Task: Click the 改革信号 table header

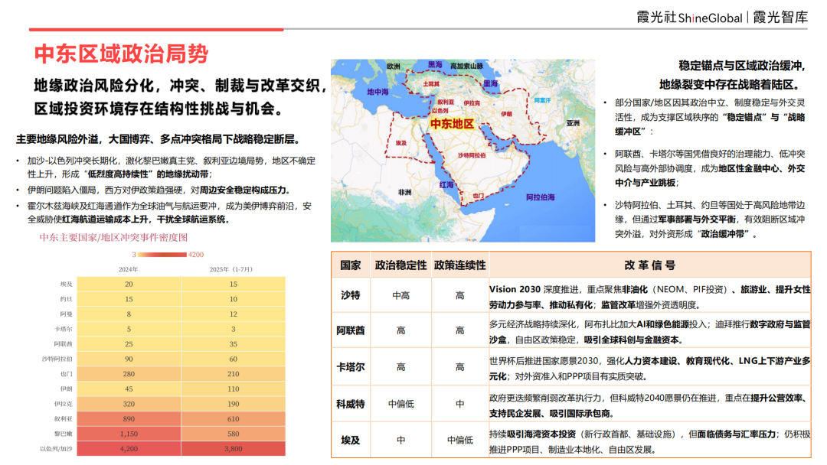Action: click(649, 265)
